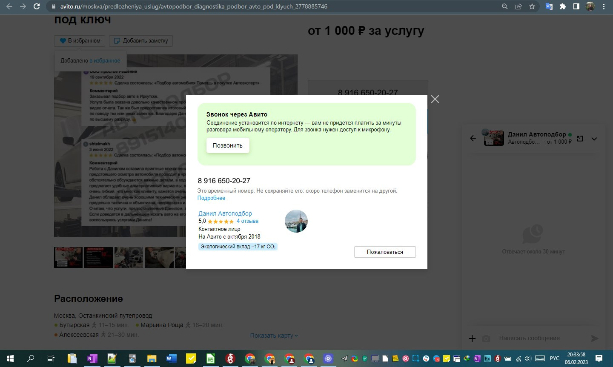Click the share page icon in address bar

[518, 6]
